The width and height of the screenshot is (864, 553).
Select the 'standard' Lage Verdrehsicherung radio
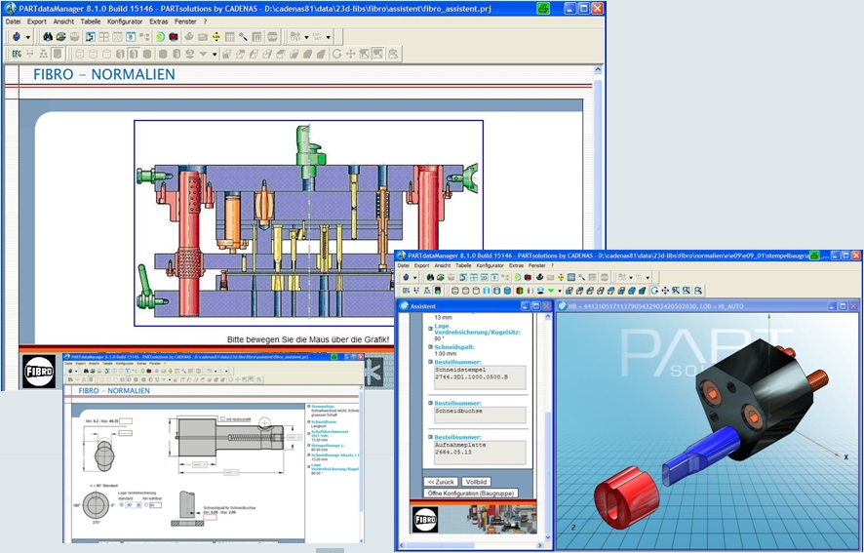tap(121, 504)
